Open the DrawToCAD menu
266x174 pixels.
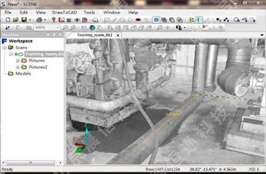tap(64, 13)
